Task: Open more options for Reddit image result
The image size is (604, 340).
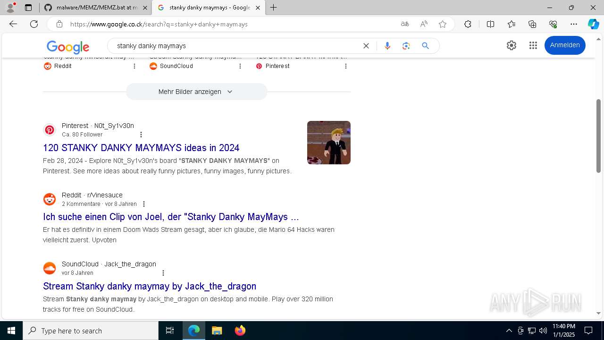Action: pos(134,66)
